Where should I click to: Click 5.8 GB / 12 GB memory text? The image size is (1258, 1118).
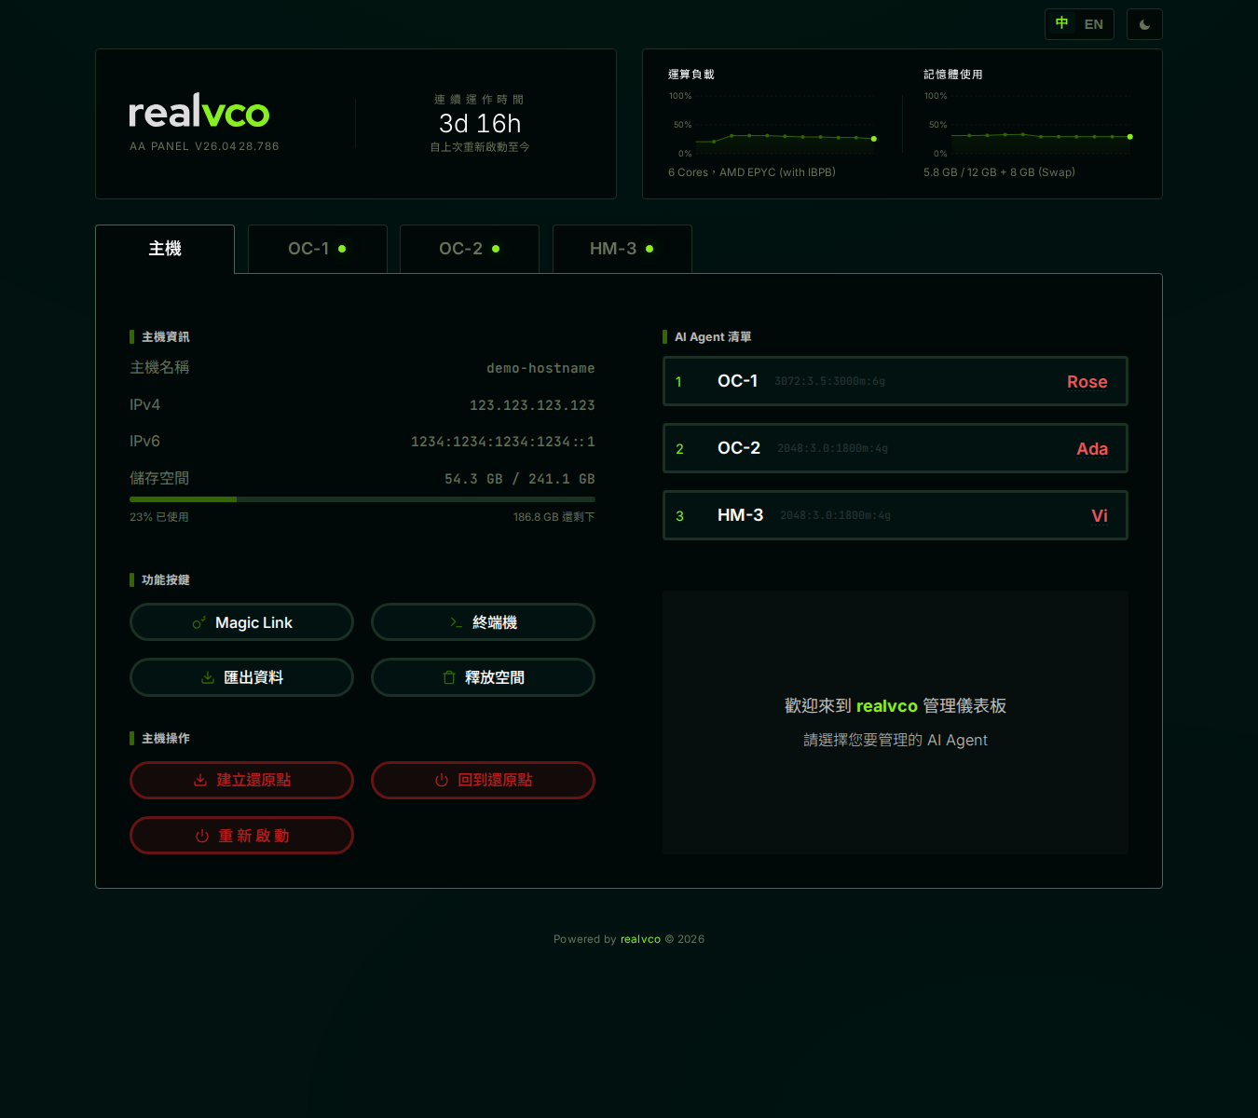tap(999, 172)
